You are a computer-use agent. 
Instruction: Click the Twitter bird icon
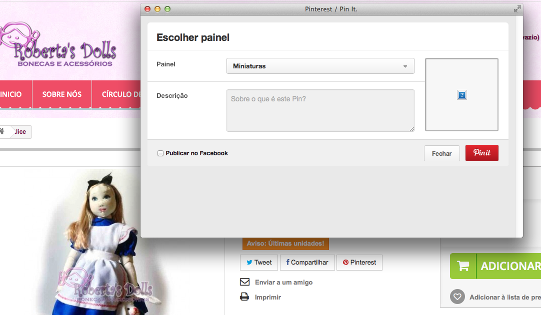[249, 262]
